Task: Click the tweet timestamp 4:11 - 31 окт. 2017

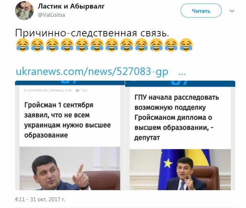Action: tap(40, 199)
